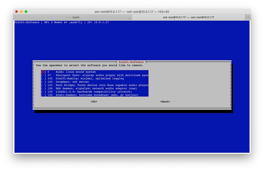Click the 'RPi 3 Model B+ (armv7l)' header text

point(63,23)
